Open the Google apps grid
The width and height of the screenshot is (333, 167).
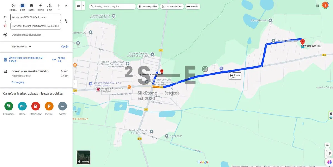pos(317,5)
